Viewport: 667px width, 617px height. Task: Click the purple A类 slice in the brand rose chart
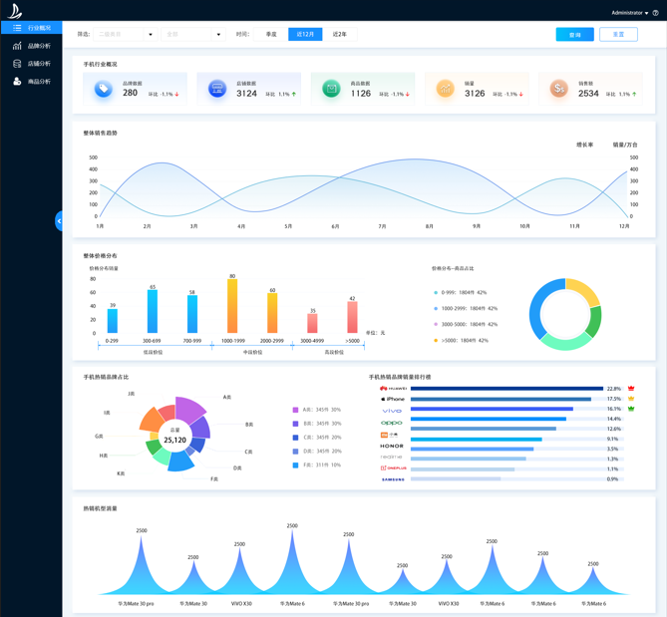click(x=188, y=409)
